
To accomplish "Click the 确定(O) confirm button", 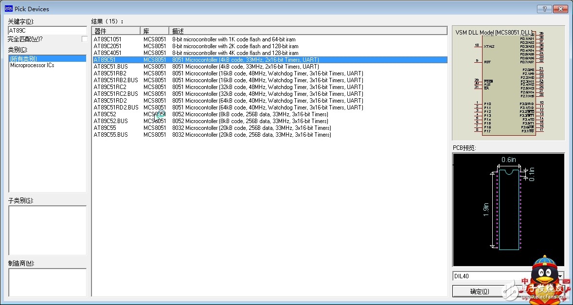I will click(480, 291).
